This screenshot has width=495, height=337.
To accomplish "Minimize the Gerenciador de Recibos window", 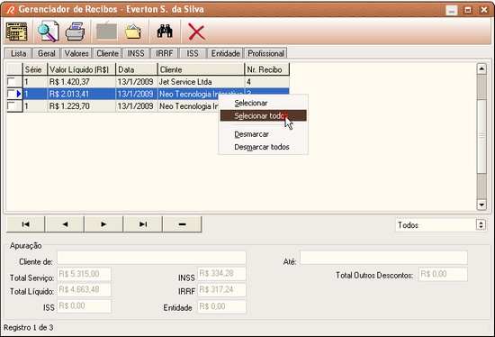I will click(x=452, y=10).
